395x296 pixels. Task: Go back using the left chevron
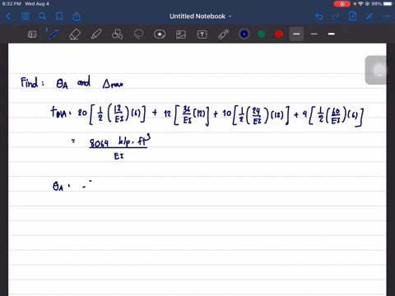point(8,16)
